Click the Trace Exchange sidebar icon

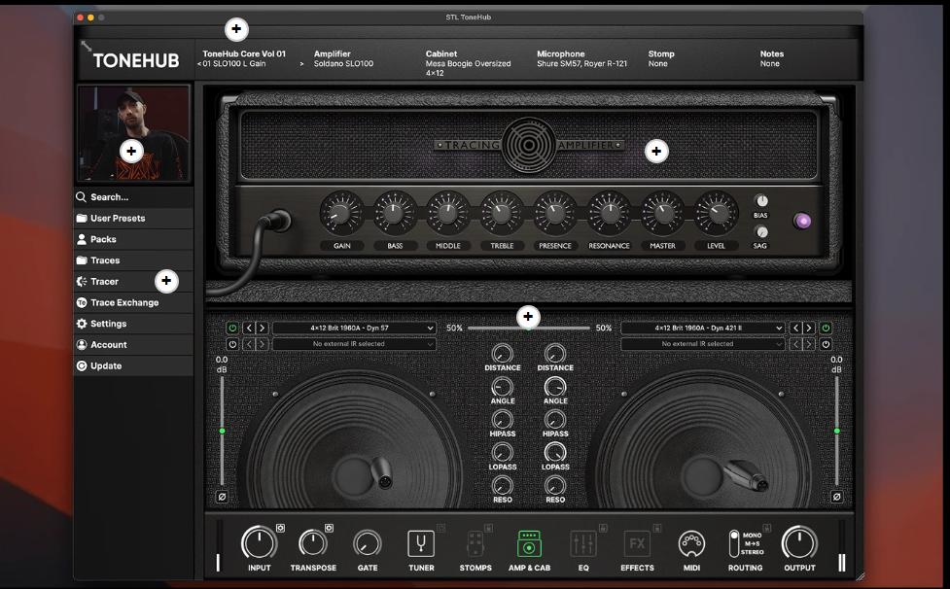click(x=81, y=302)
